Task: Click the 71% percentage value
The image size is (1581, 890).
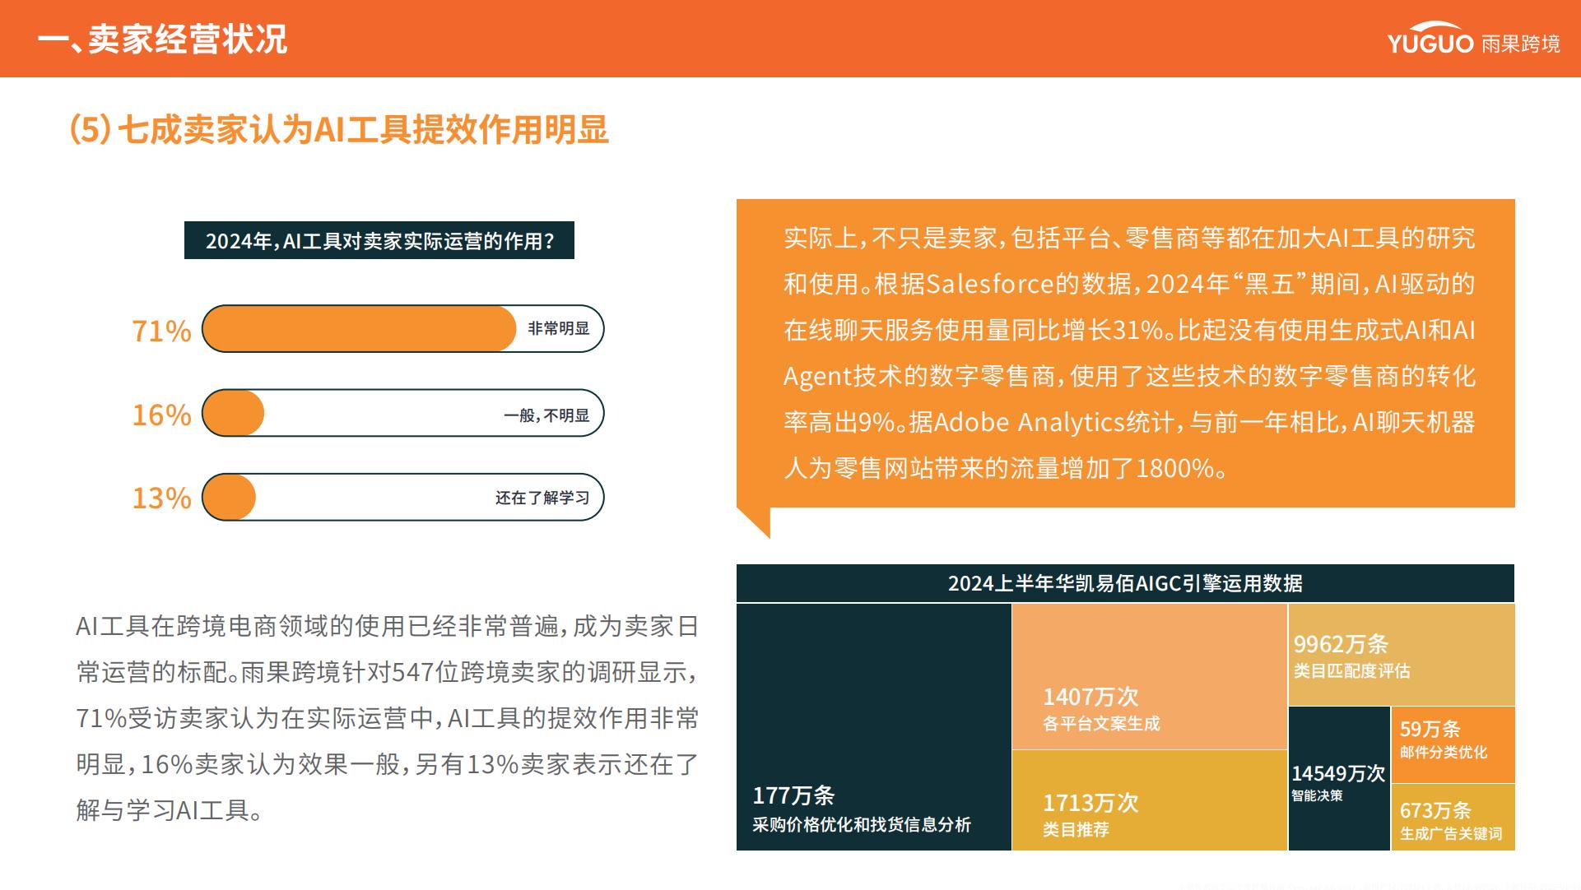Action: pos(161,331)
